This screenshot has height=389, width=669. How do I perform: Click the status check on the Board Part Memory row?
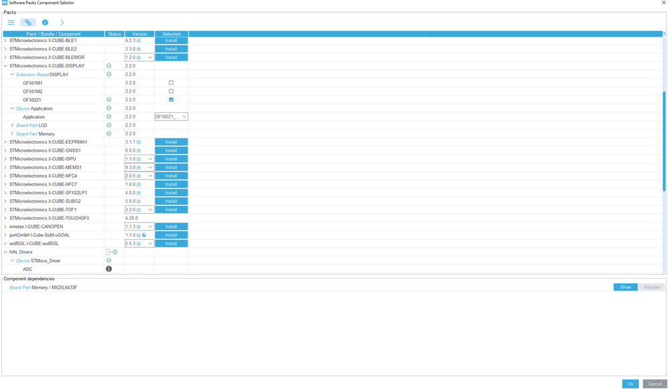(x=108, y=134)
